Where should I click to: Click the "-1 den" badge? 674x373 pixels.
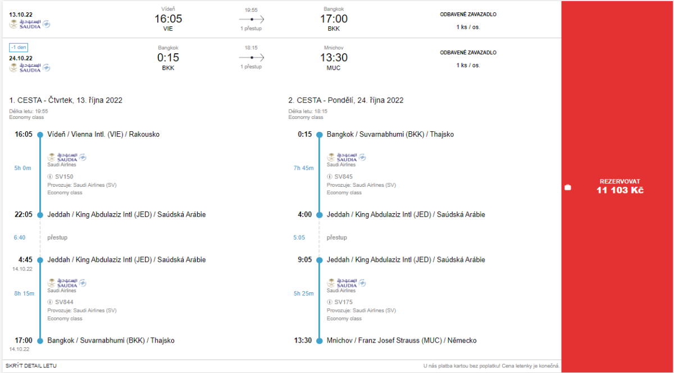[x=19, y=48]
